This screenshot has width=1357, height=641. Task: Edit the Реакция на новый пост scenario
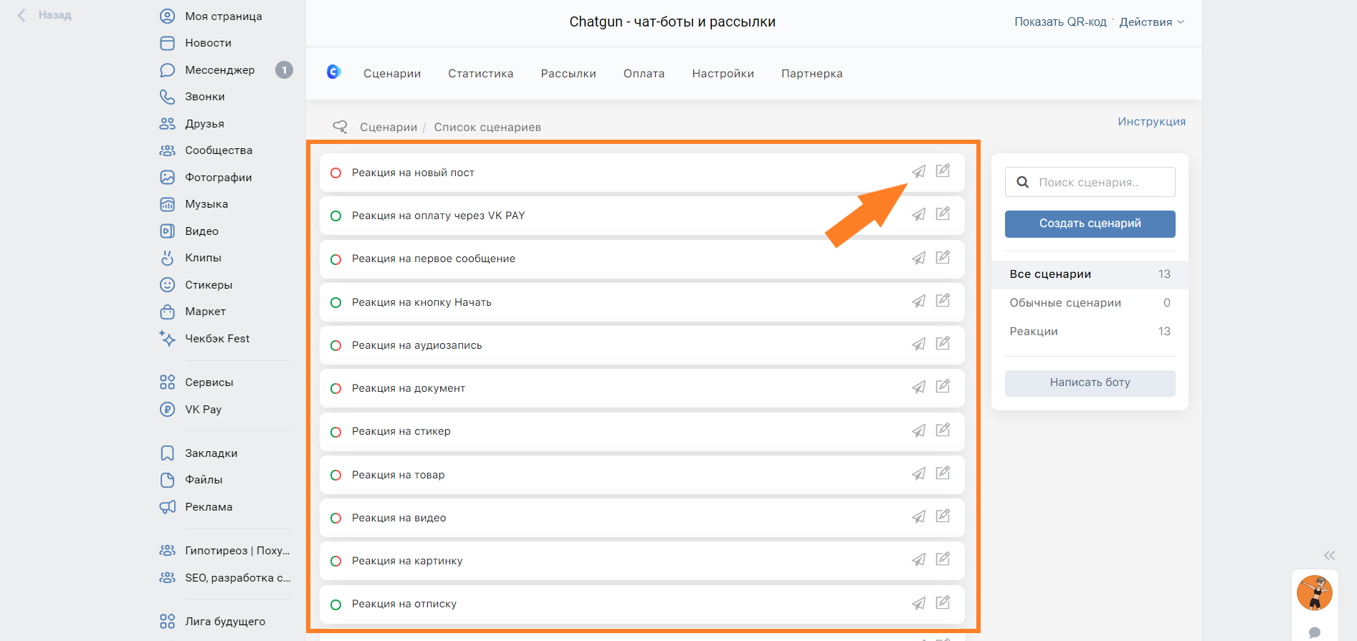coord(943,170)
